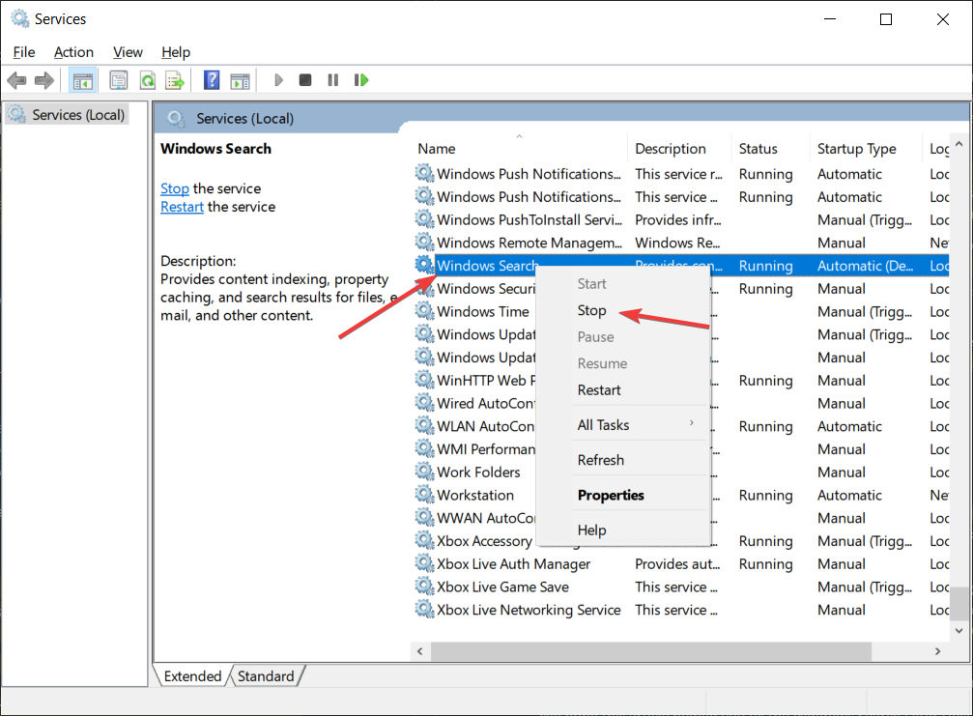Click the green Refresh toolbar icon
The width and height of the screenshot is (973, 716).
click(148, 80)
